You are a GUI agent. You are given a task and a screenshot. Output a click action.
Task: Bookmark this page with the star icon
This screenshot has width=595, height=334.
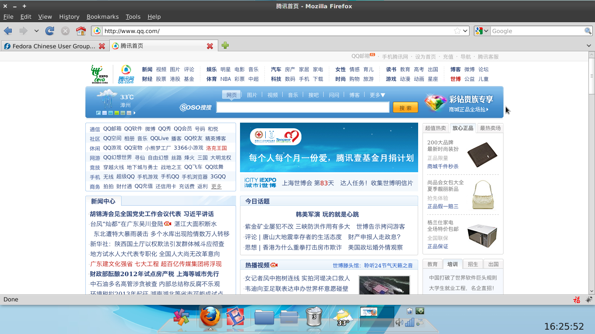tap(457, 31)
